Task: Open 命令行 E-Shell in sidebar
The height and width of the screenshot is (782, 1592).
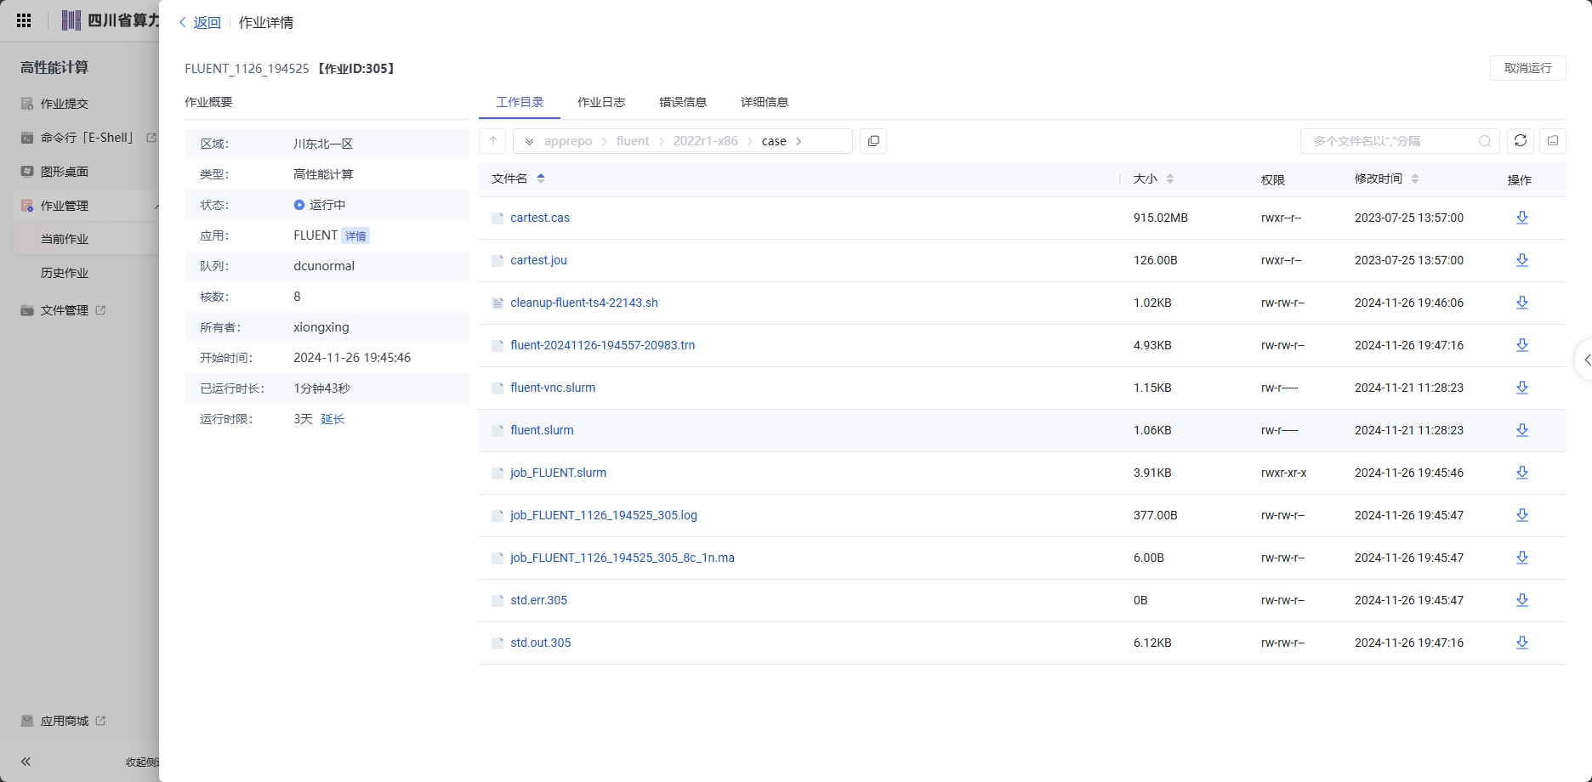Action: pyautogui.click(x=88, y=138)
